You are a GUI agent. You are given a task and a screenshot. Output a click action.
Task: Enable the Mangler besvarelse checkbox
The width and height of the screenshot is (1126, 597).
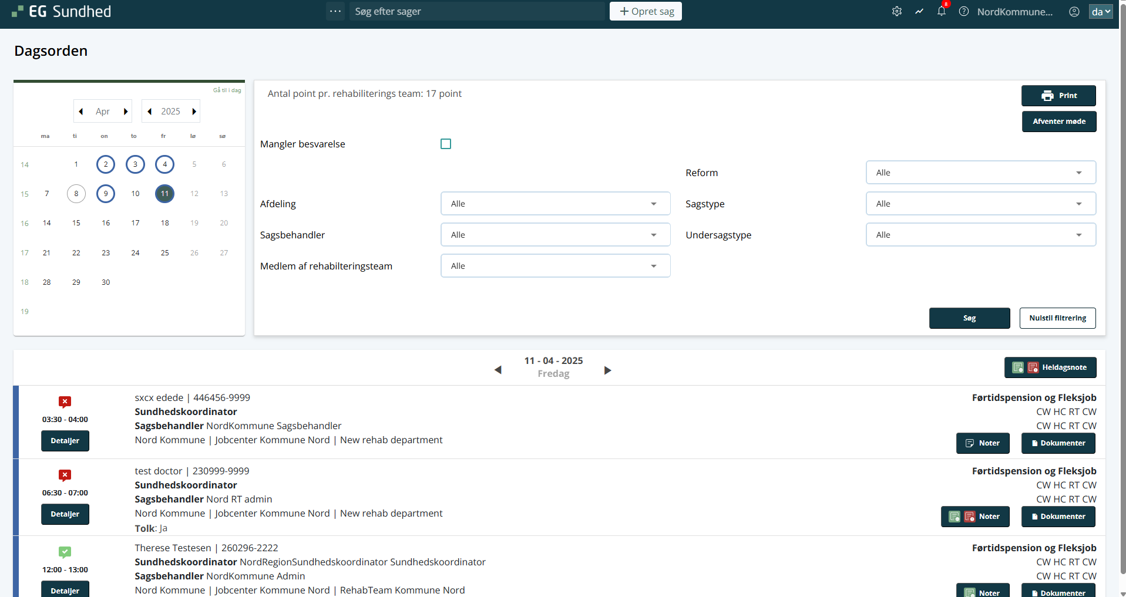click(446, 144)
